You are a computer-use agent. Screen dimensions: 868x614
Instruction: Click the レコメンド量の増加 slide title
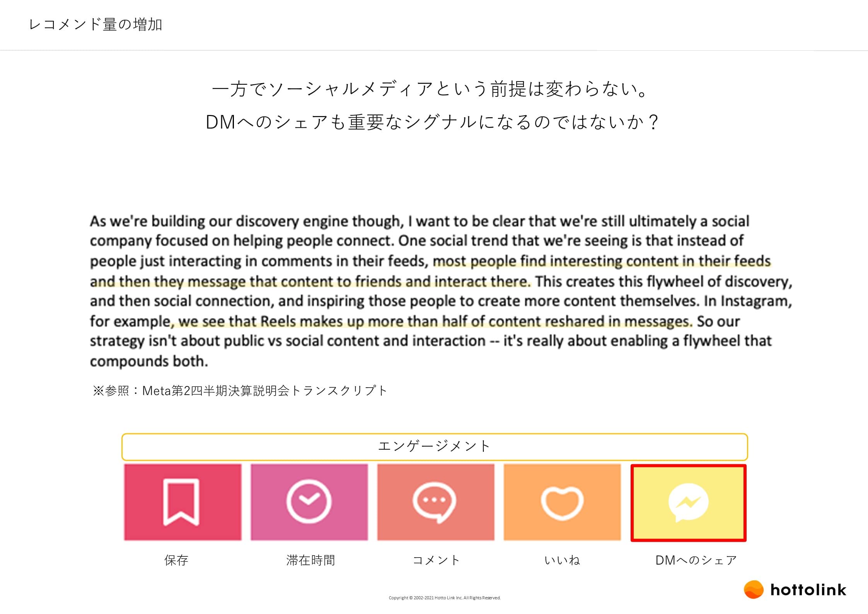pos(95,24)
